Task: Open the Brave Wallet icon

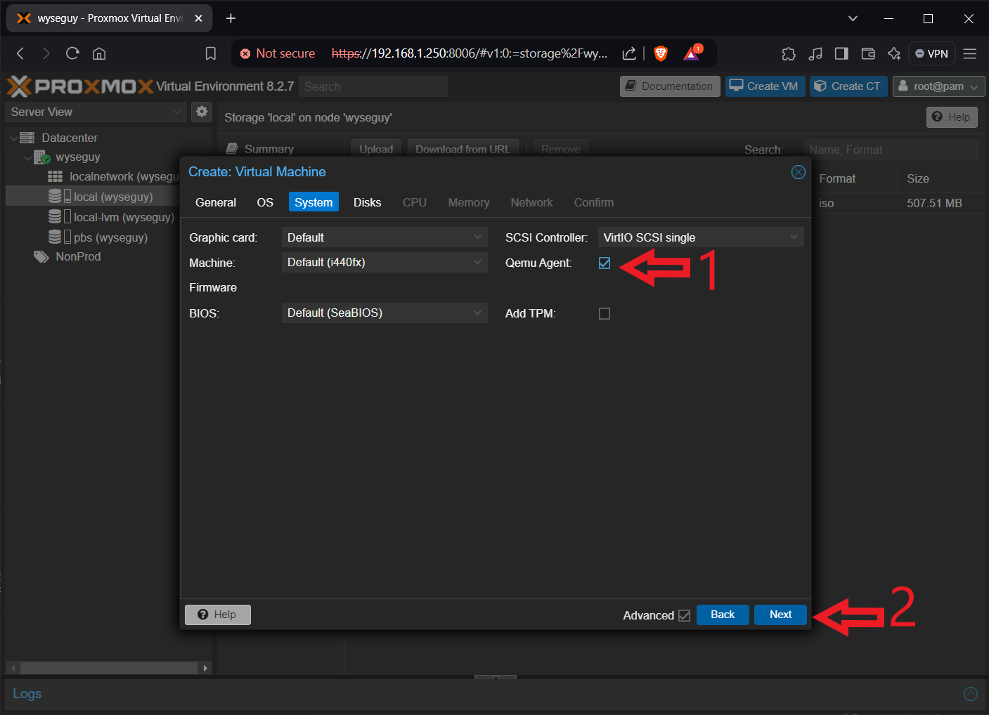Action: coord(868,53)
